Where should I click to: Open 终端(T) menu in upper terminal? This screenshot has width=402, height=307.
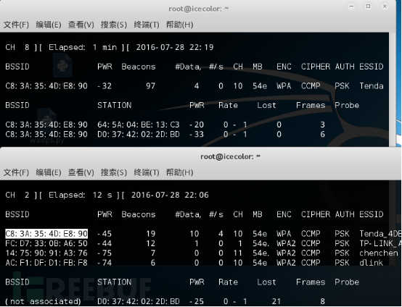click(x=147, y=25)
